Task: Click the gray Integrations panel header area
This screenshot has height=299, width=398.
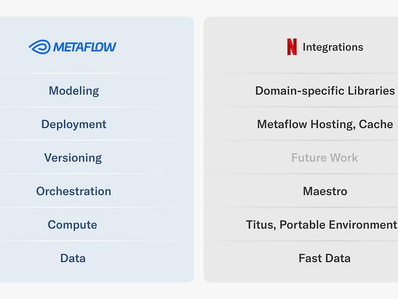Action: coord(301,45)
